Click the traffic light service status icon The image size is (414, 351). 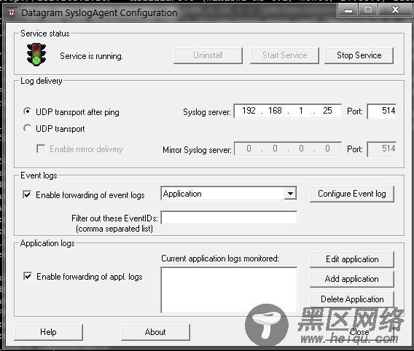[36, 55]
